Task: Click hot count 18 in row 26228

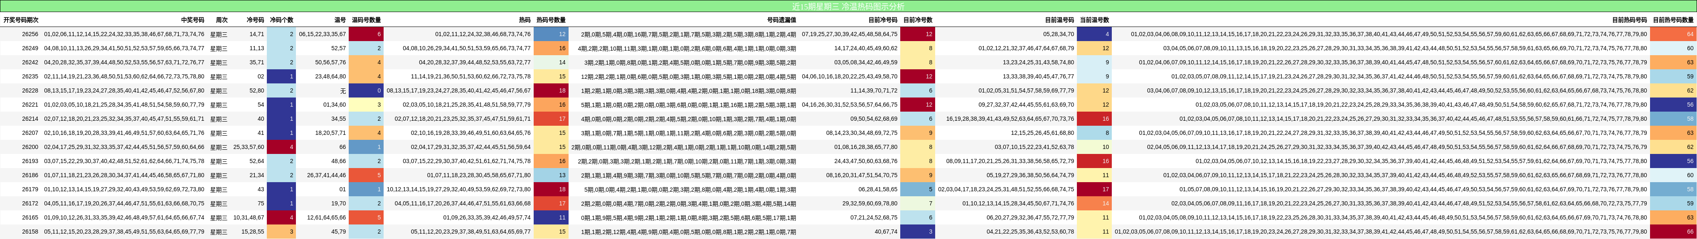Action: pos(552,90)
